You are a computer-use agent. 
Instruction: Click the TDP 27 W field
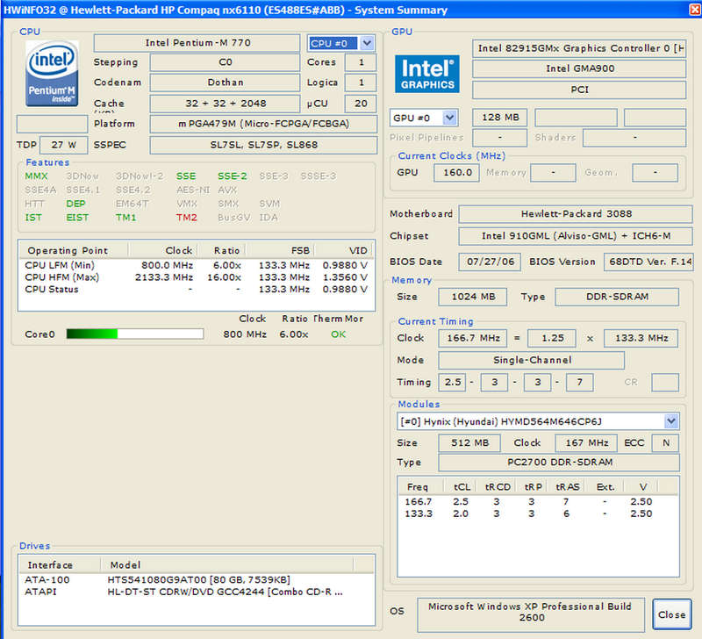pos(63,145)
